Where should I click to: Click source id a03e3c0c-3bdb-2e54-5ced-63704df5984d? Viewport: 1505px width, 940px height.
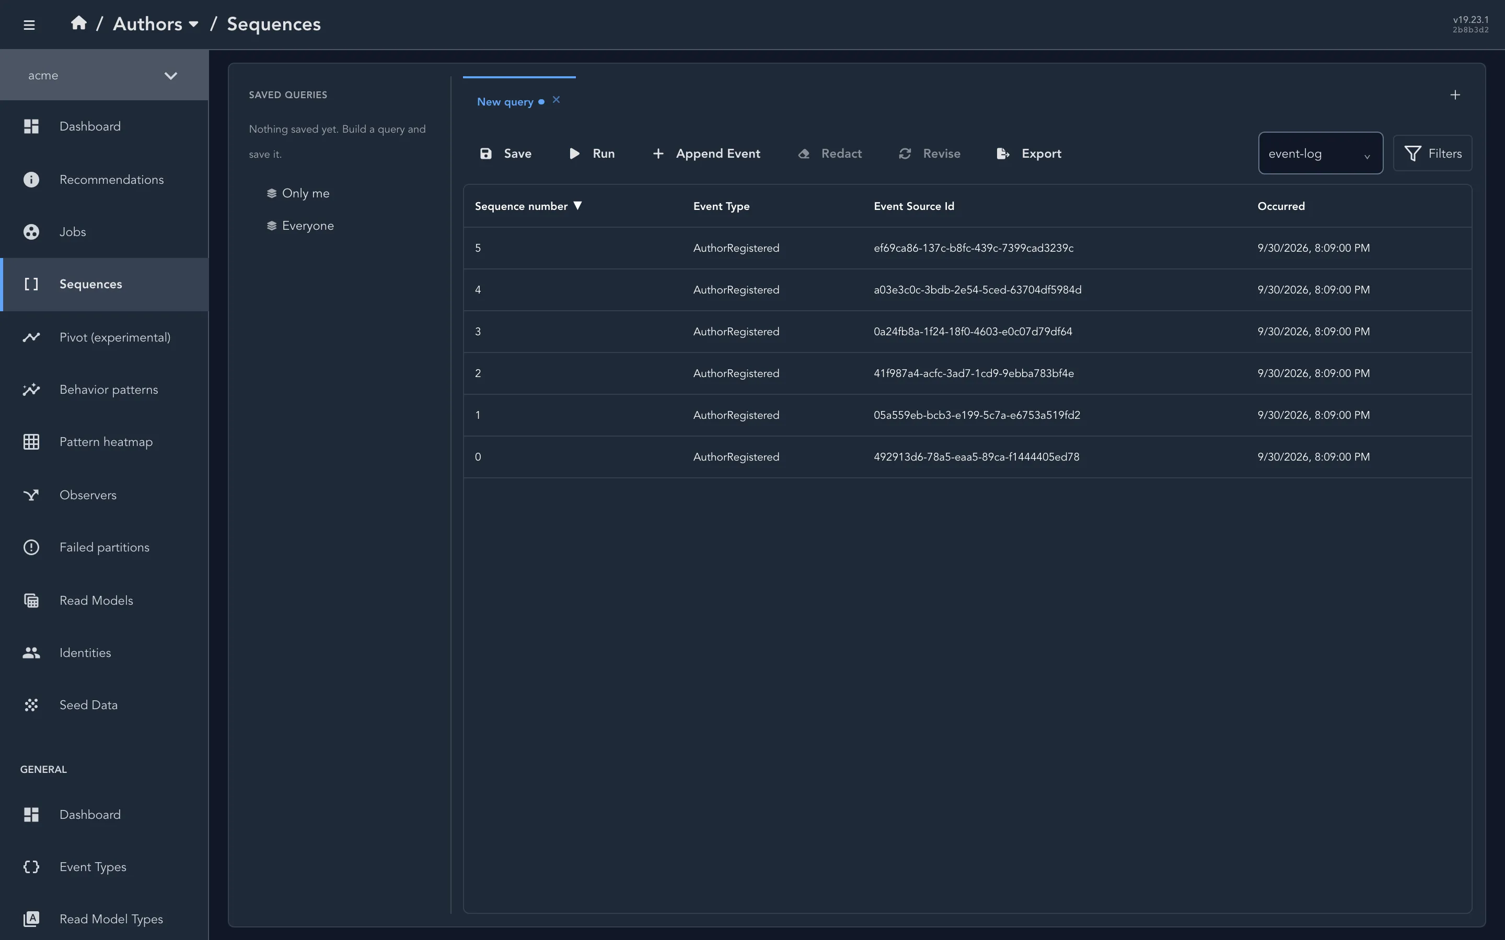coord(977,290)
